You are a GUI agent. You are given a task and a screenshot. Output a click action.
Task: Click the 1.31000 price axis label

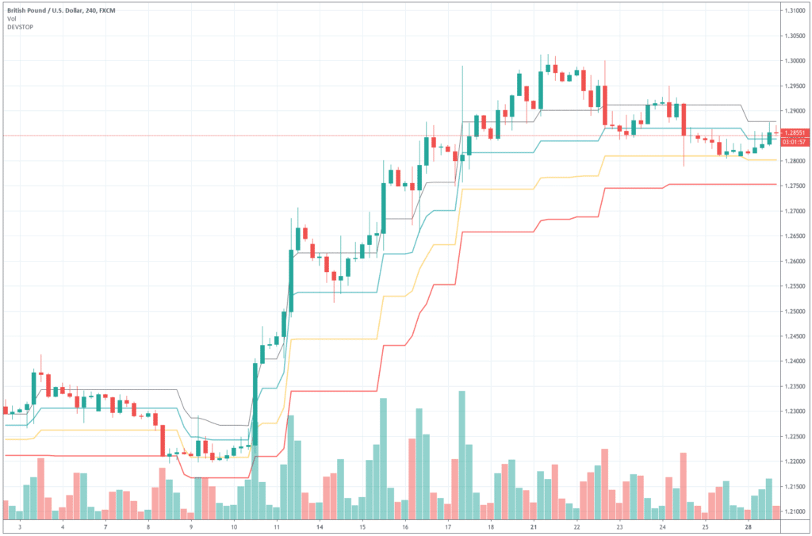click(x=795, y=10)
